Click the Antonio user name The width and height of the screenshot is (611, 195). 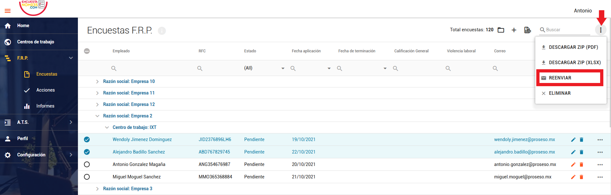click(x=583, y=11)
